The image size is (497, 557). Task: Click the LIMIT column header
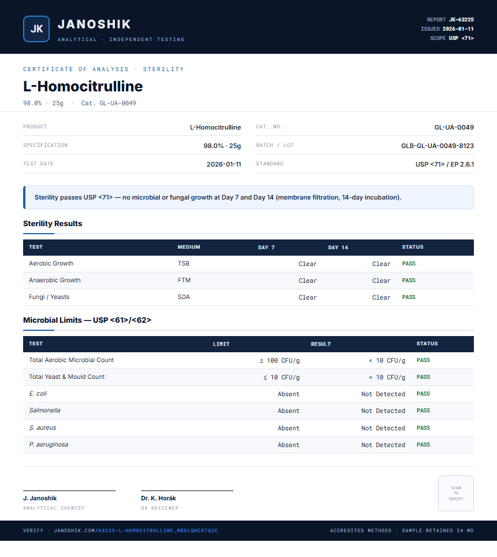[221, 344]
